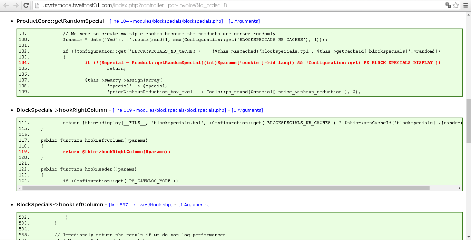Click code line 102 BLOCKSPECIALS_NB_CACHES condition
The image size is (471, 240).
coord(252,51)
